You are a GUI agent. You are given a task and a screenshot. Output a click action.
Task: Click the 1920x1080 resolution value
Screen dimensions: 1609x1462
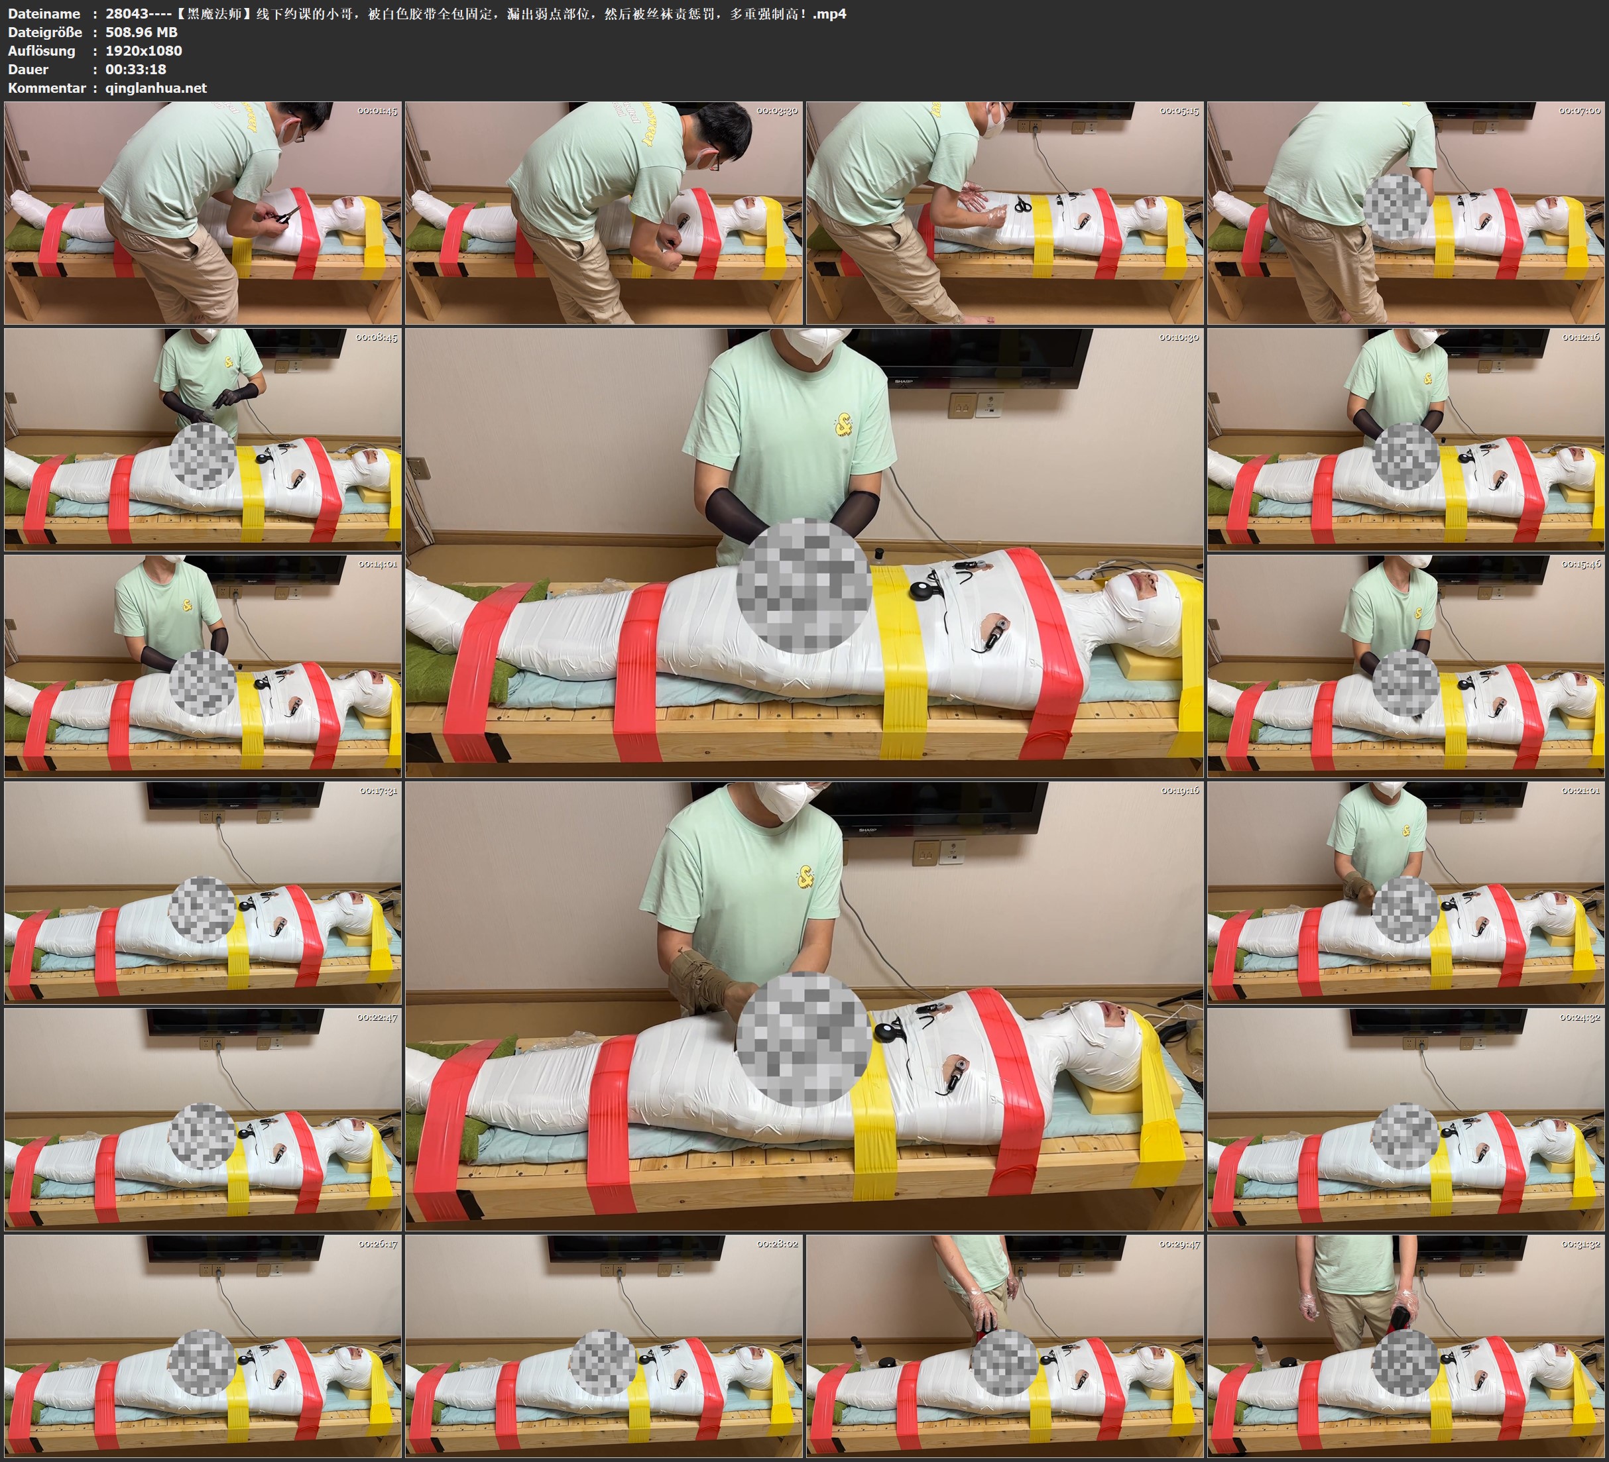(144, 50)
